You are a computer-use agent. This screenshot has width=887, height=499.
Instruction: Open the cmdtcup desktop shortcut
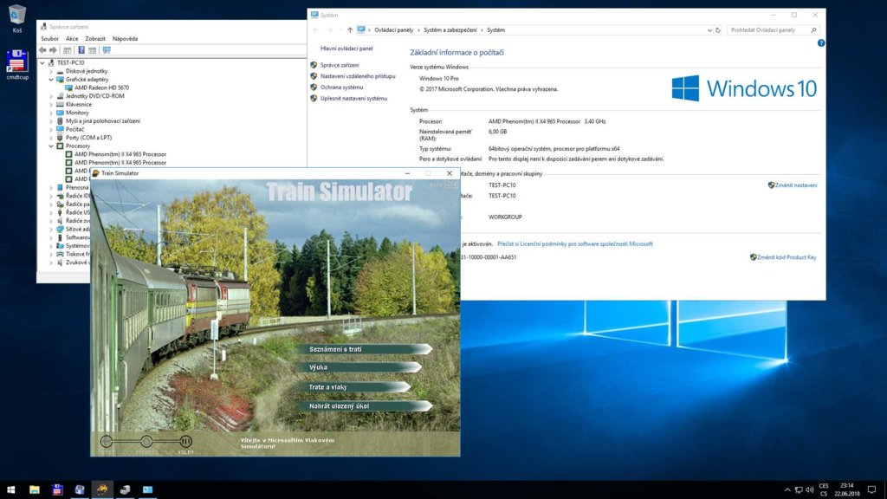point(17,62)
